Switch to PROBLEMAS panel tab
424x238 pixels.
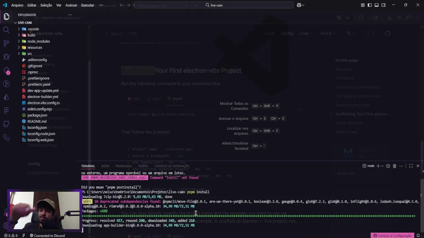(124, 166)
